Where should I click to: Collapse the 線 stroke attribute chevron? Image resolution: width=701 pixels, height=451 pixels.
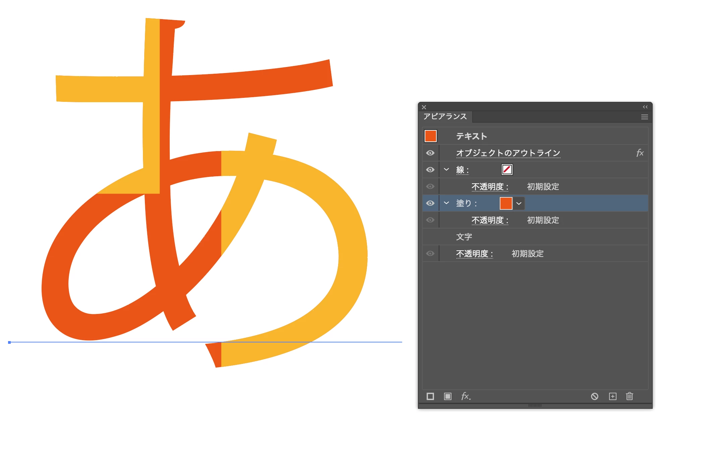(446, 170)
